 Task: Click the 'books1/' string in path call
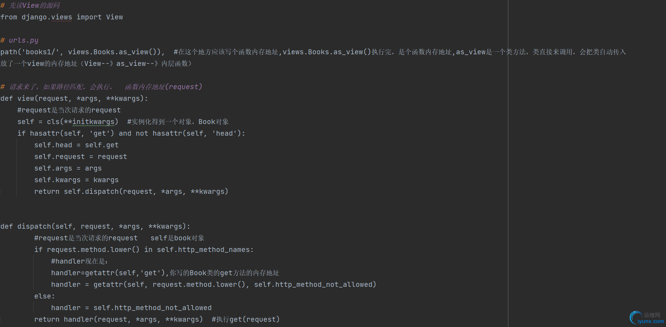coord(41,52)
